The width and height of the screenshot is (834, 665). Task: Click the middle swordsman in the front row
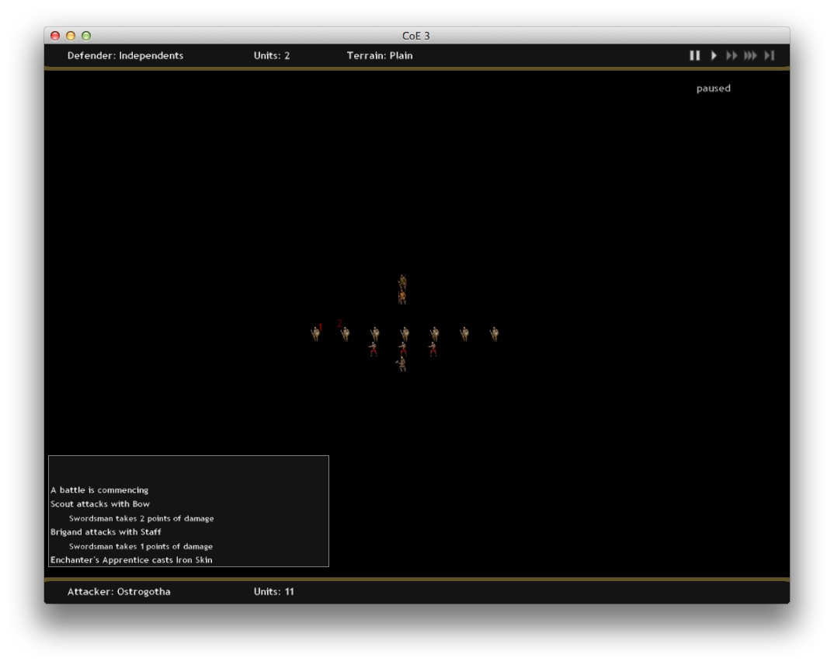tap(405, 334)
